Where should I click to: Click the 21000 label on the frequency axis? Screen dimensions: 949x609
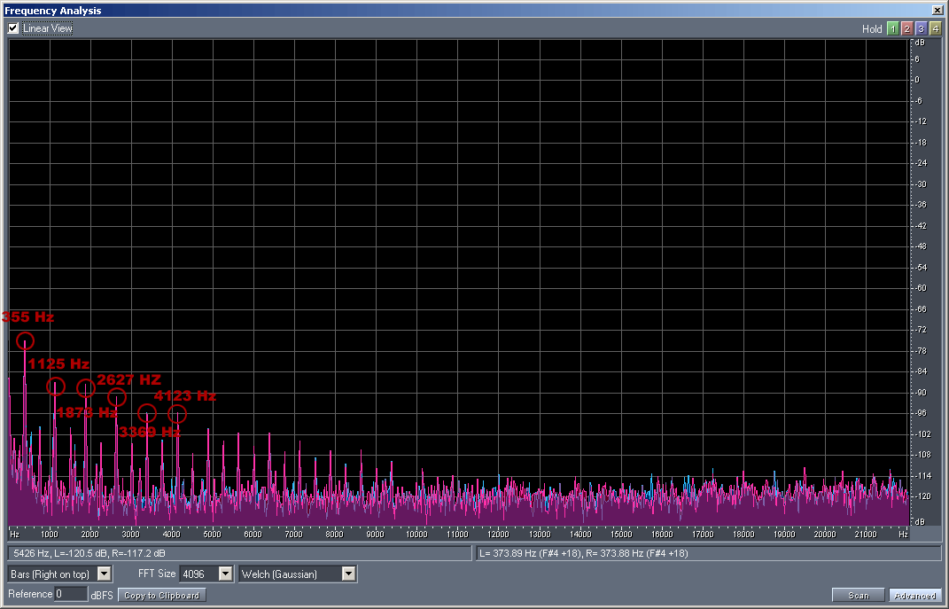[x=866, y=534]
